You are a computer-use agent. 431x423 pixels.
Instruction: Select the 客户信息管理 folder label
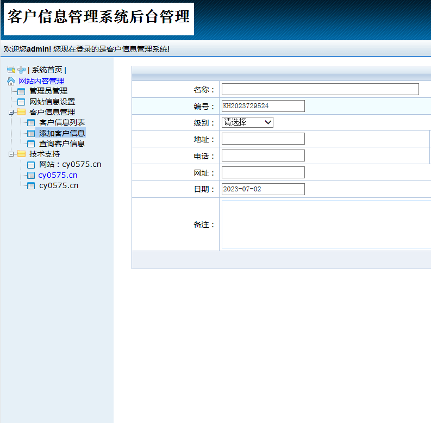[52, 112]
